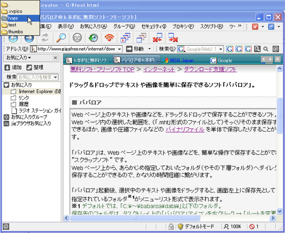
Task: Follow インターネット breadcrumb link
Action: pos(159,69)
